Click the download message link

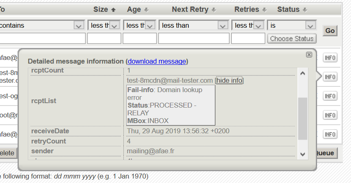(156, 61)
